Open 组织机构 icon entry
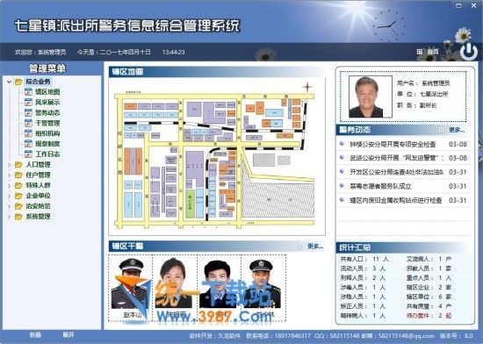The width and height of the screenshot is (483, 344). coord(28,133)
